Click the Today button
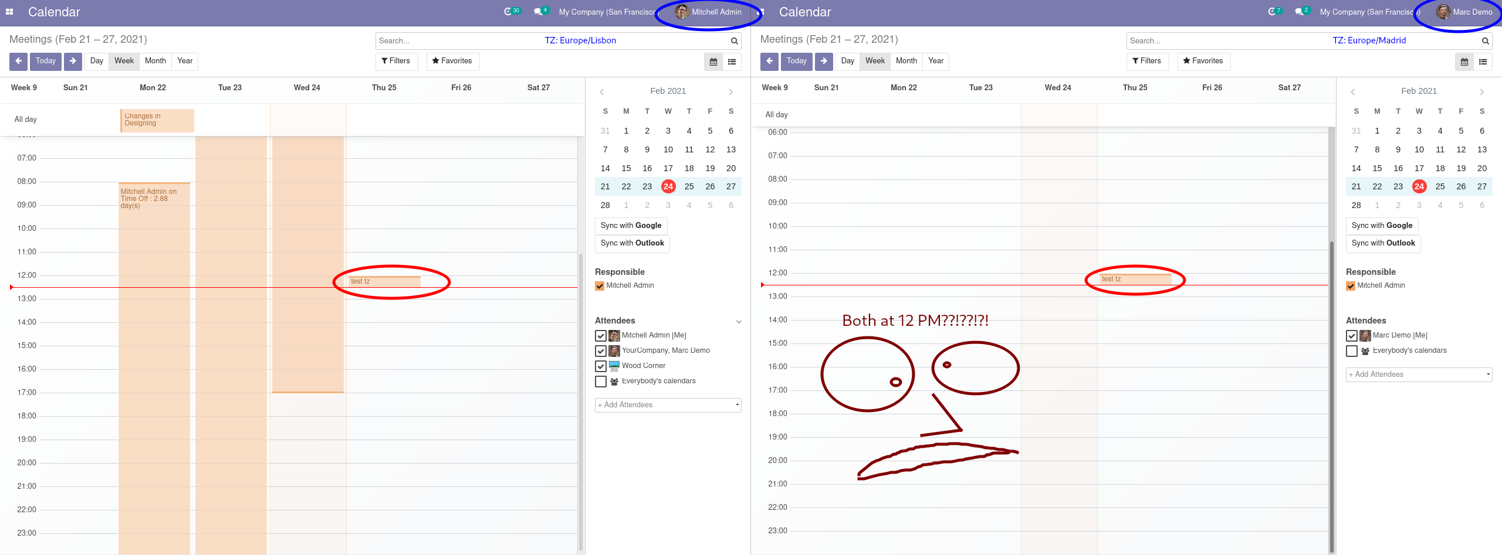Viewport: 1502px width, 555px height. 45,61
